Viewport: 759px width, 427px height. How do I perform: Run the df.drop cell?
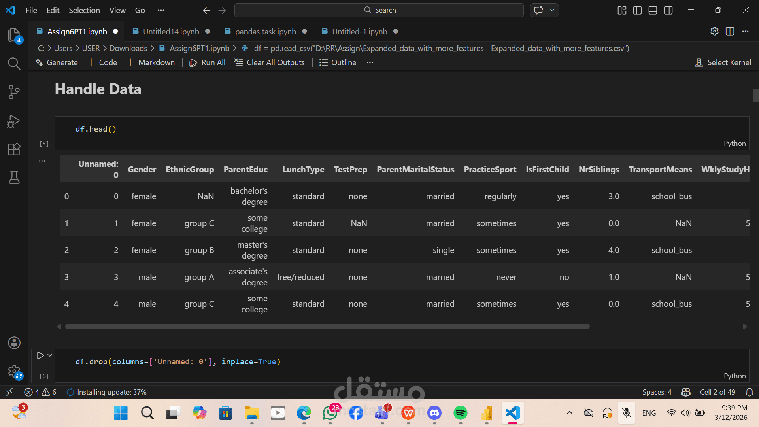[40, 355]
